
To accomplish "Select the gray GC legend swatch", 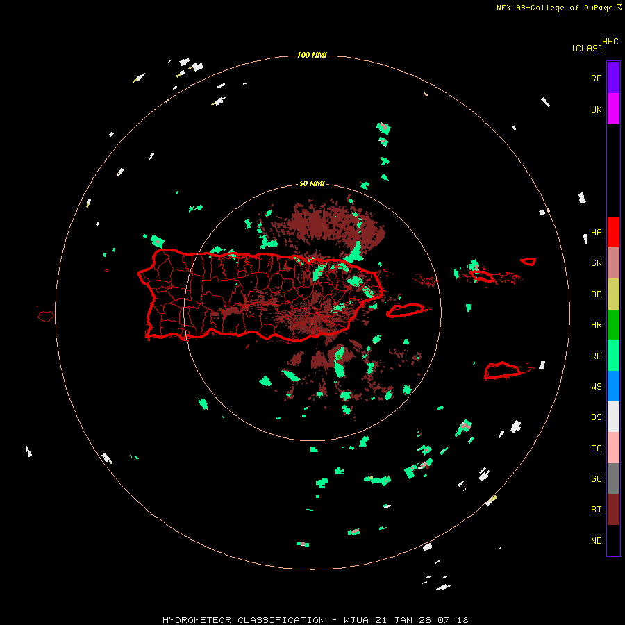I will click(x=613, y=478).
